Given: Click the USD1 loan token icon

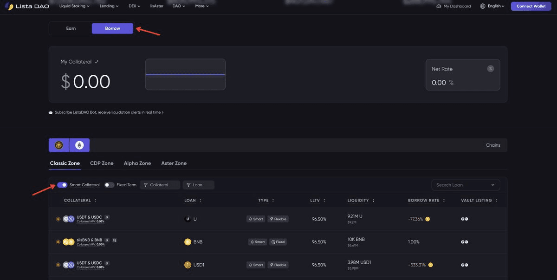Looking at the screenshot, I should pos(188,265).
